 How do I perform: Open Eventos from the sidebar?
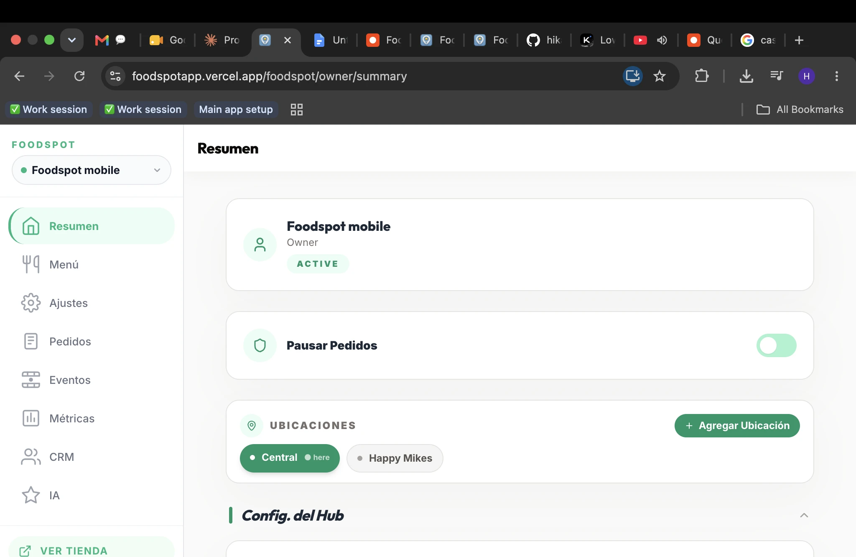[x=92, y=380]
